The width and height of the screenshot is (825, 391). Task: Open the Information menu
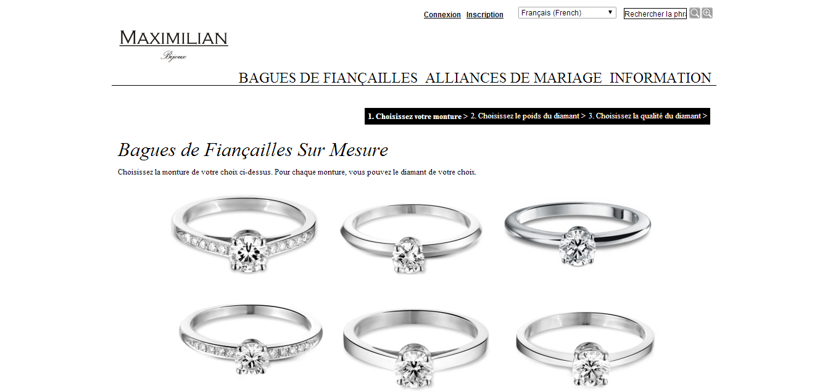[x=660, y=78]
